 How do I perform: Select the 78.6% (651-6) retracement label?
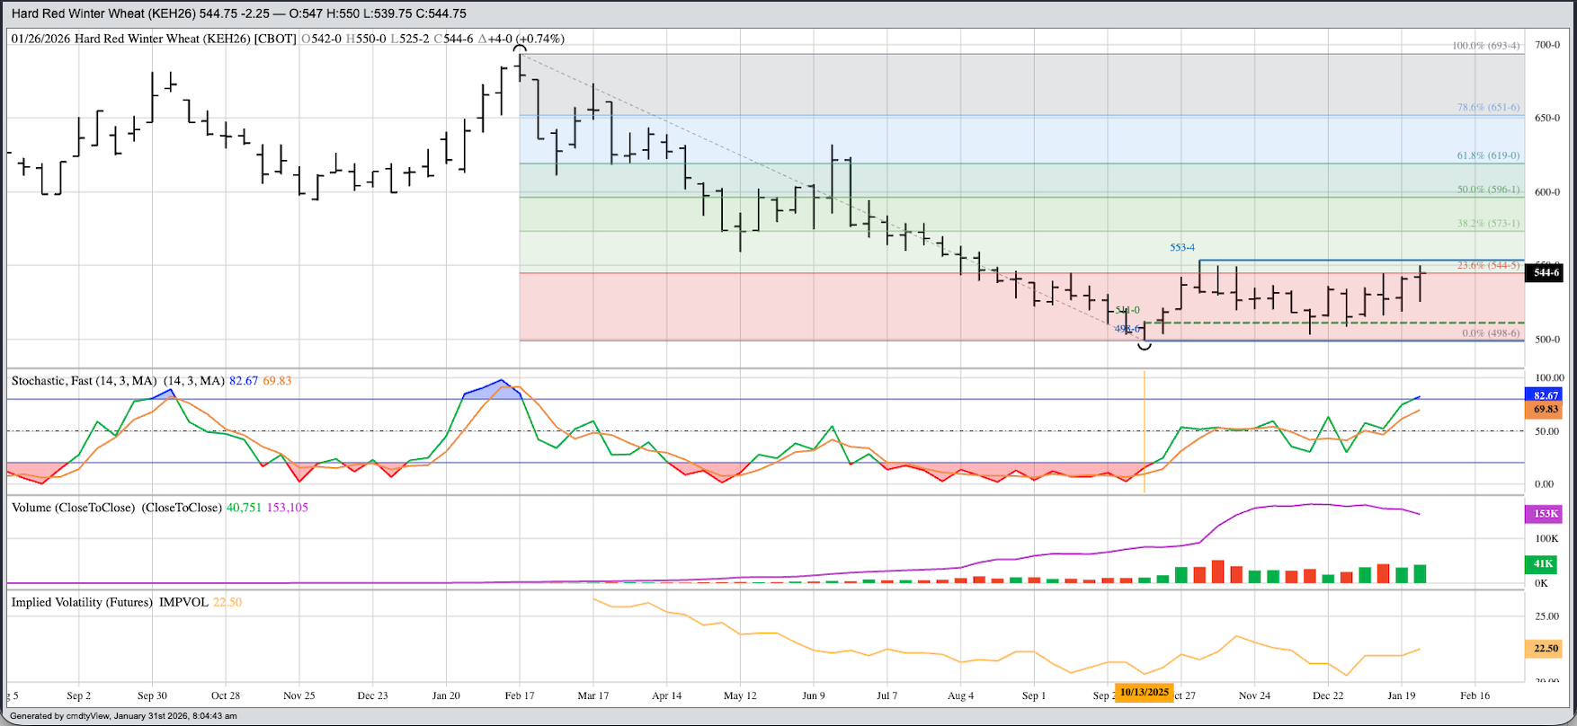point(1488,107)
